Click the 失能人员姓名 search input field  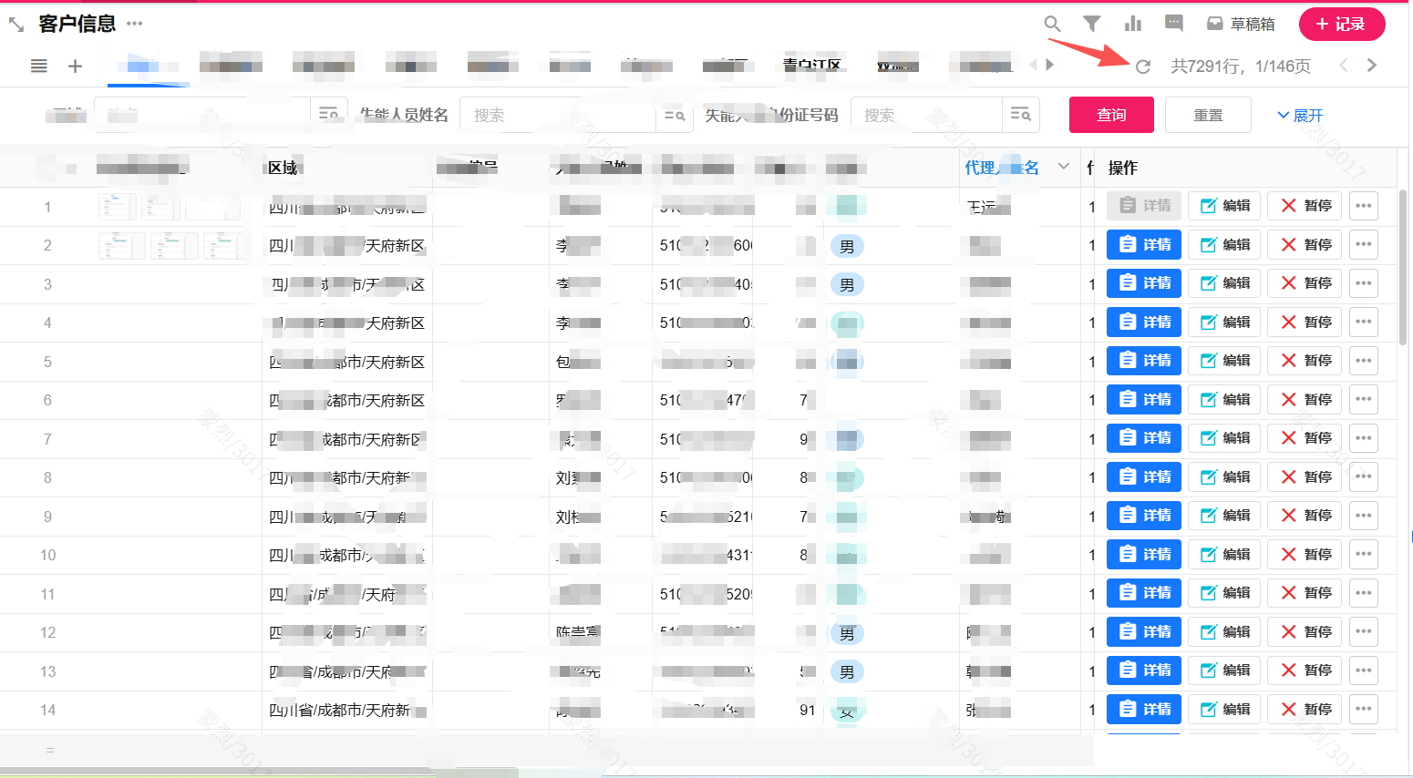pos(558,116)
